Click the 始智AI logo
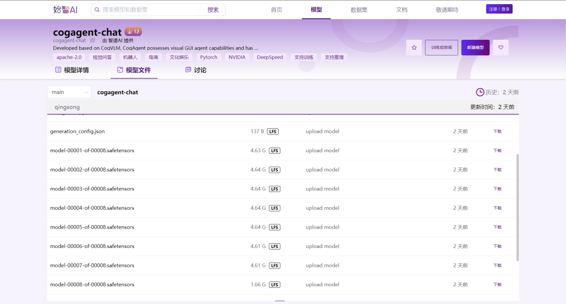 click(x=66, y=10)
